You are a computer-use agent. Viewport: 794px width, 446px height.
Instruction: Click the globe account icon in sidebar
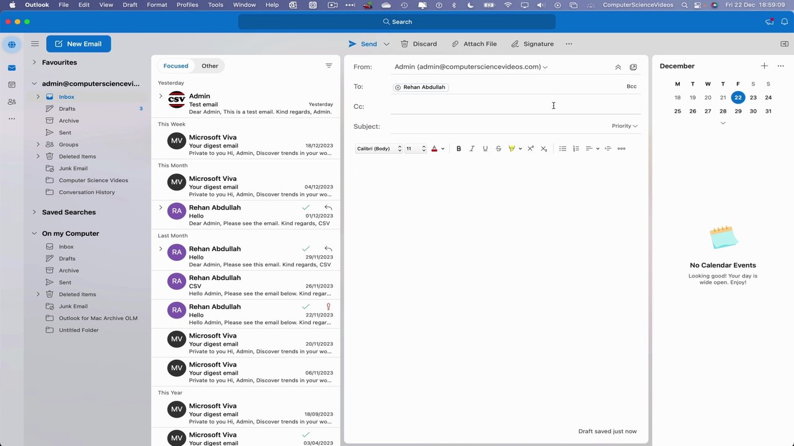(x=12, y=45)
